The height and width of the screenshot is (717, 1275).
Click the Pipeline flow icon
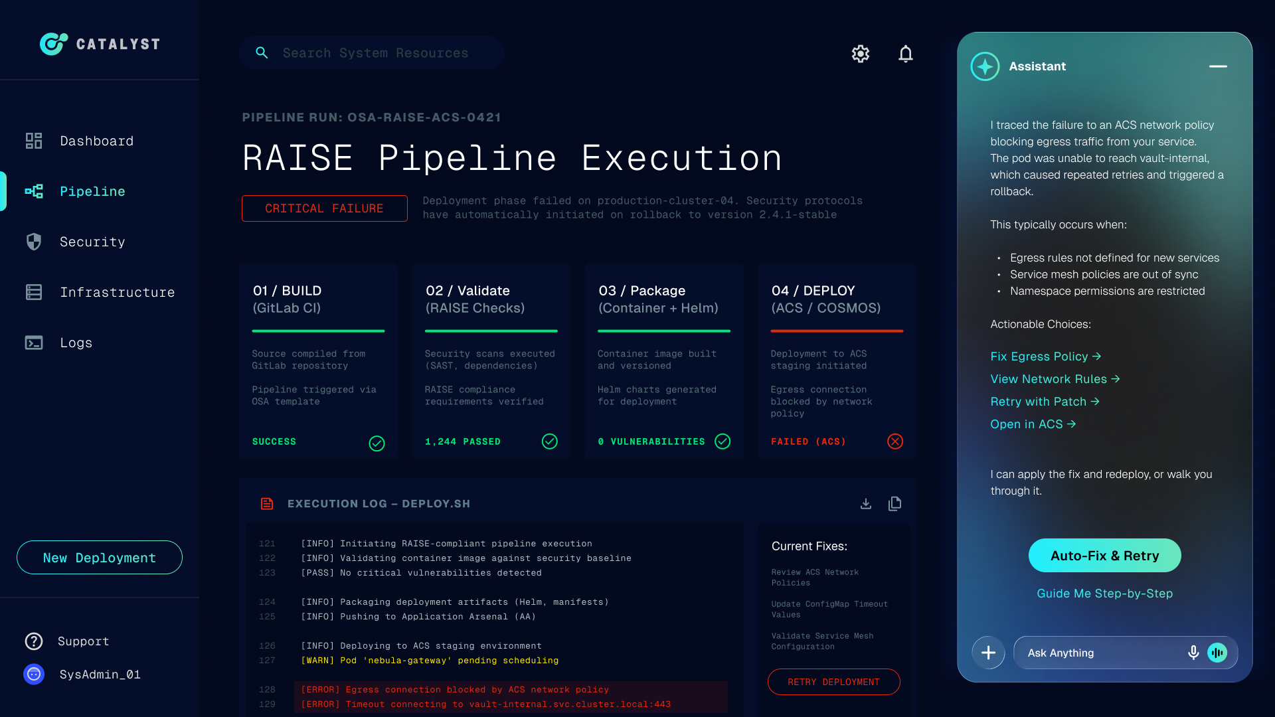(34, 191)
